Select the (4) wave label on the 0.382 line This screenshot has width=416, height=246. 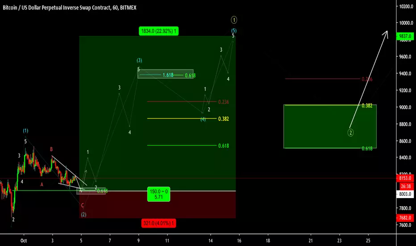pyautogui.click(x=203, y=119)
